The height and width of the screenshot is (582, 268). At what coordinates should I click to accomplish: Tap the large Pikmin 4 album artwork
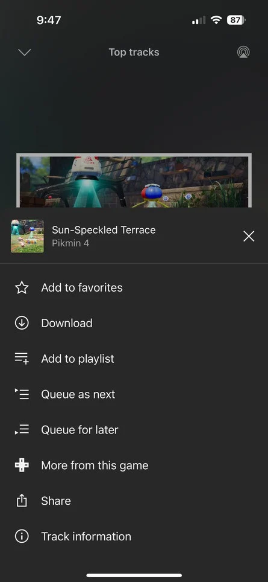pos(134,181)
